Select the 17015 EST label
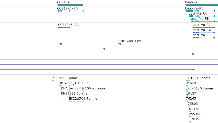The width and height of the screenshot is (218, 123). click(194, 119)
